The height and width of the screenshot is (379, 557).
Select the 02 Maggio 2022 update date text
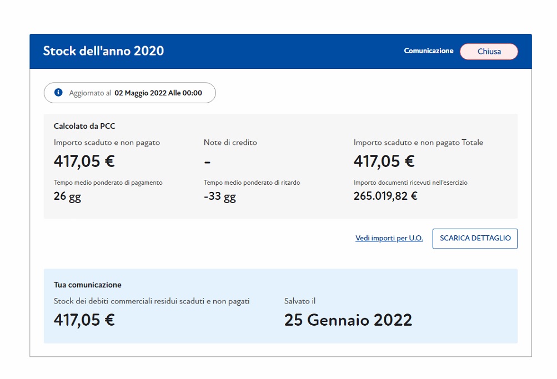158,93
